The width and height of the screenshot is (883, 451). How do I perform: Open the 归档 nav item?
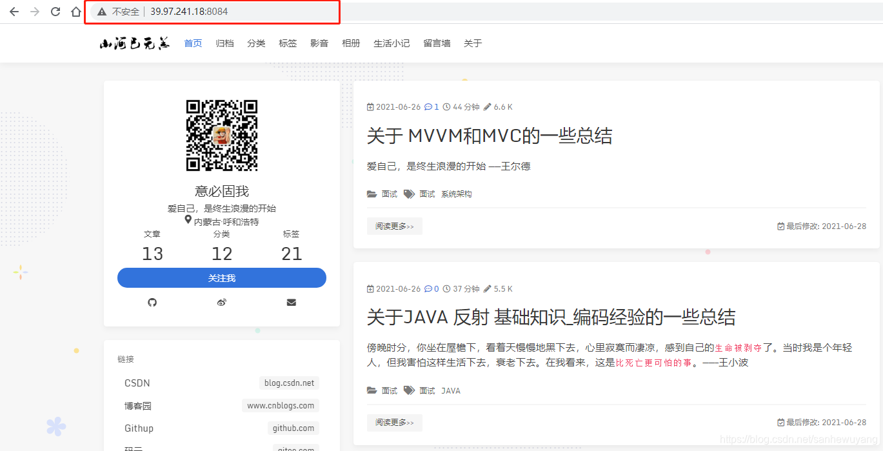point(224,43)
